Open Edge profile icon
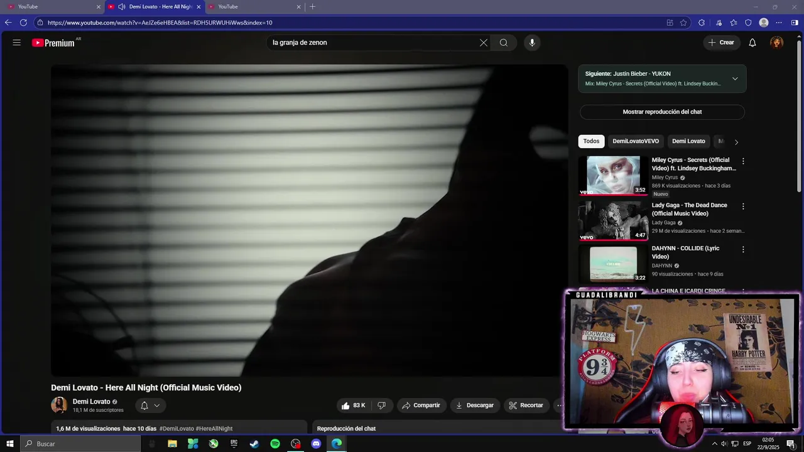This screenshot has width=804, height=452. click(764, 23)
